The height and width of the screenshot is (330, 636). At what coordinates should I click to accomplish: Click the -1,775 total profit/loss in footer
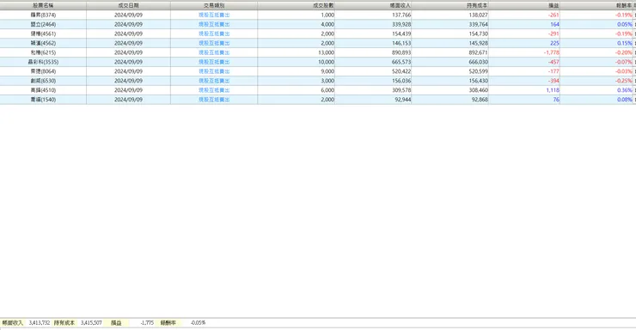point(147,323)
